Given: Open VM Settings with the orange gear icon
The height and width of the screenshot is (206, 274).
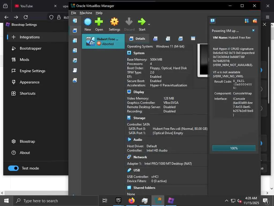Looking at the screenshot, I should tap(114, 22).
